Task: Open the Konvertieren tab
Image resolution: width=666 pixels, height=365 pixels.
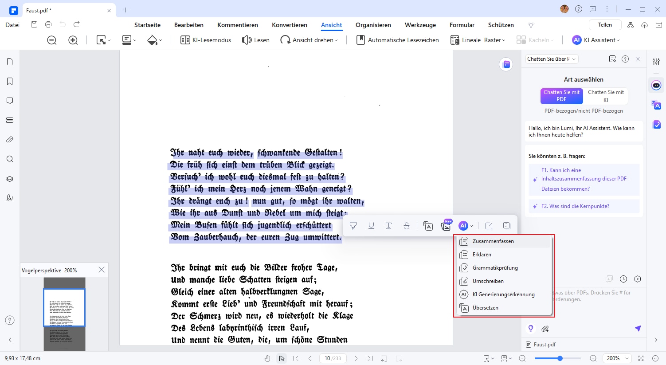Action: tap(290, 25)
